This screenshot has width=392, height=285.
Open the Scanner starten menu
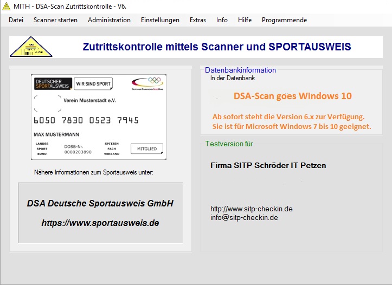[55, 20]
